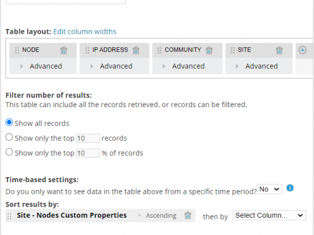Select Show only top percent of records
314x235 pixels.
point(9,152)
